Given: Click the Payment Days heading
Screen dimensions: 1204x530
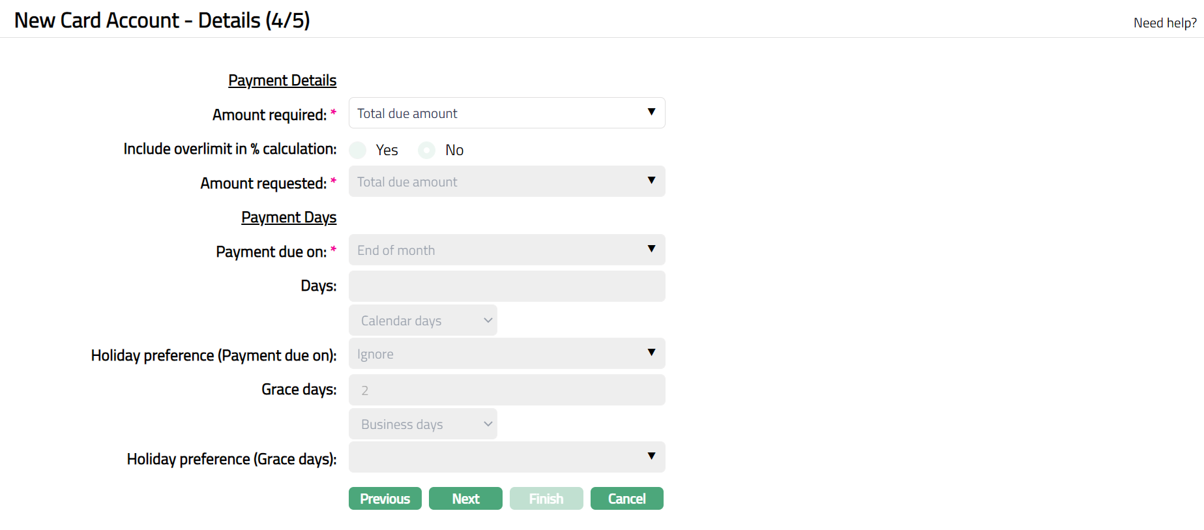Looking at the screenshot, I should click(289, 217).
